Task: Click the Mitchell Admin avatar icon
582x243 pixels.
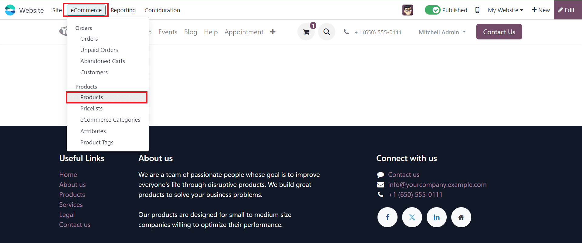Action: point(408,10)
